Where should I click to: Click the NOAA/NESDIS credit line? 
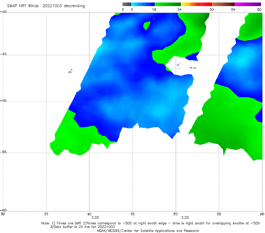[x=148, y=230]
